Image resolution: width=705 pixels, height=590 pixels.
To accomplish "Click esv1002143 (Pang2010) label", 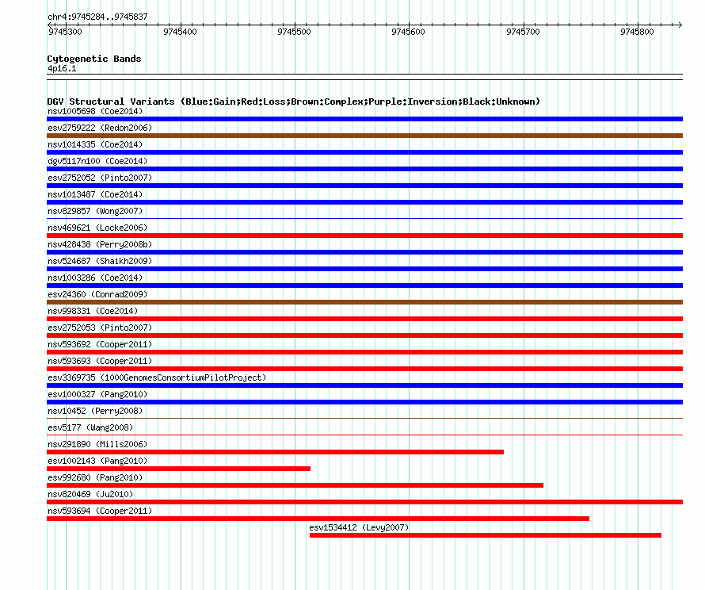I will click(97, 461).
